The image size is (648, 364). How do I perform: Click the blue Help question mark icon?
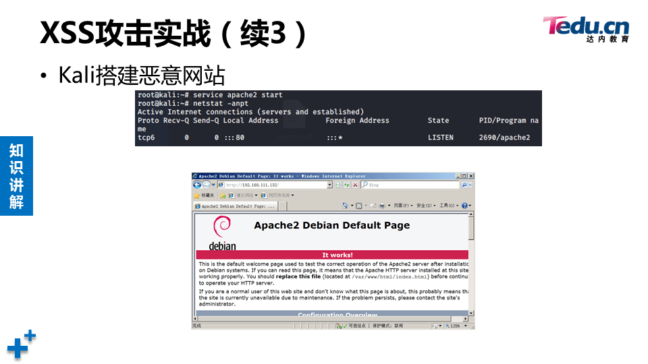click(464, 206)
